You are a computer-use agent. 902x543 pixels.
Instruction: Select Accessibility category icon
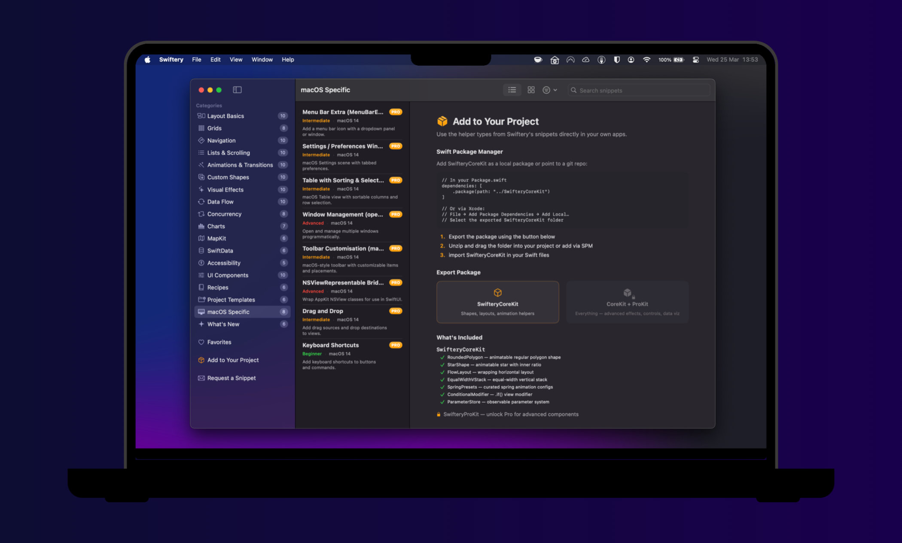tap(201, 263)
